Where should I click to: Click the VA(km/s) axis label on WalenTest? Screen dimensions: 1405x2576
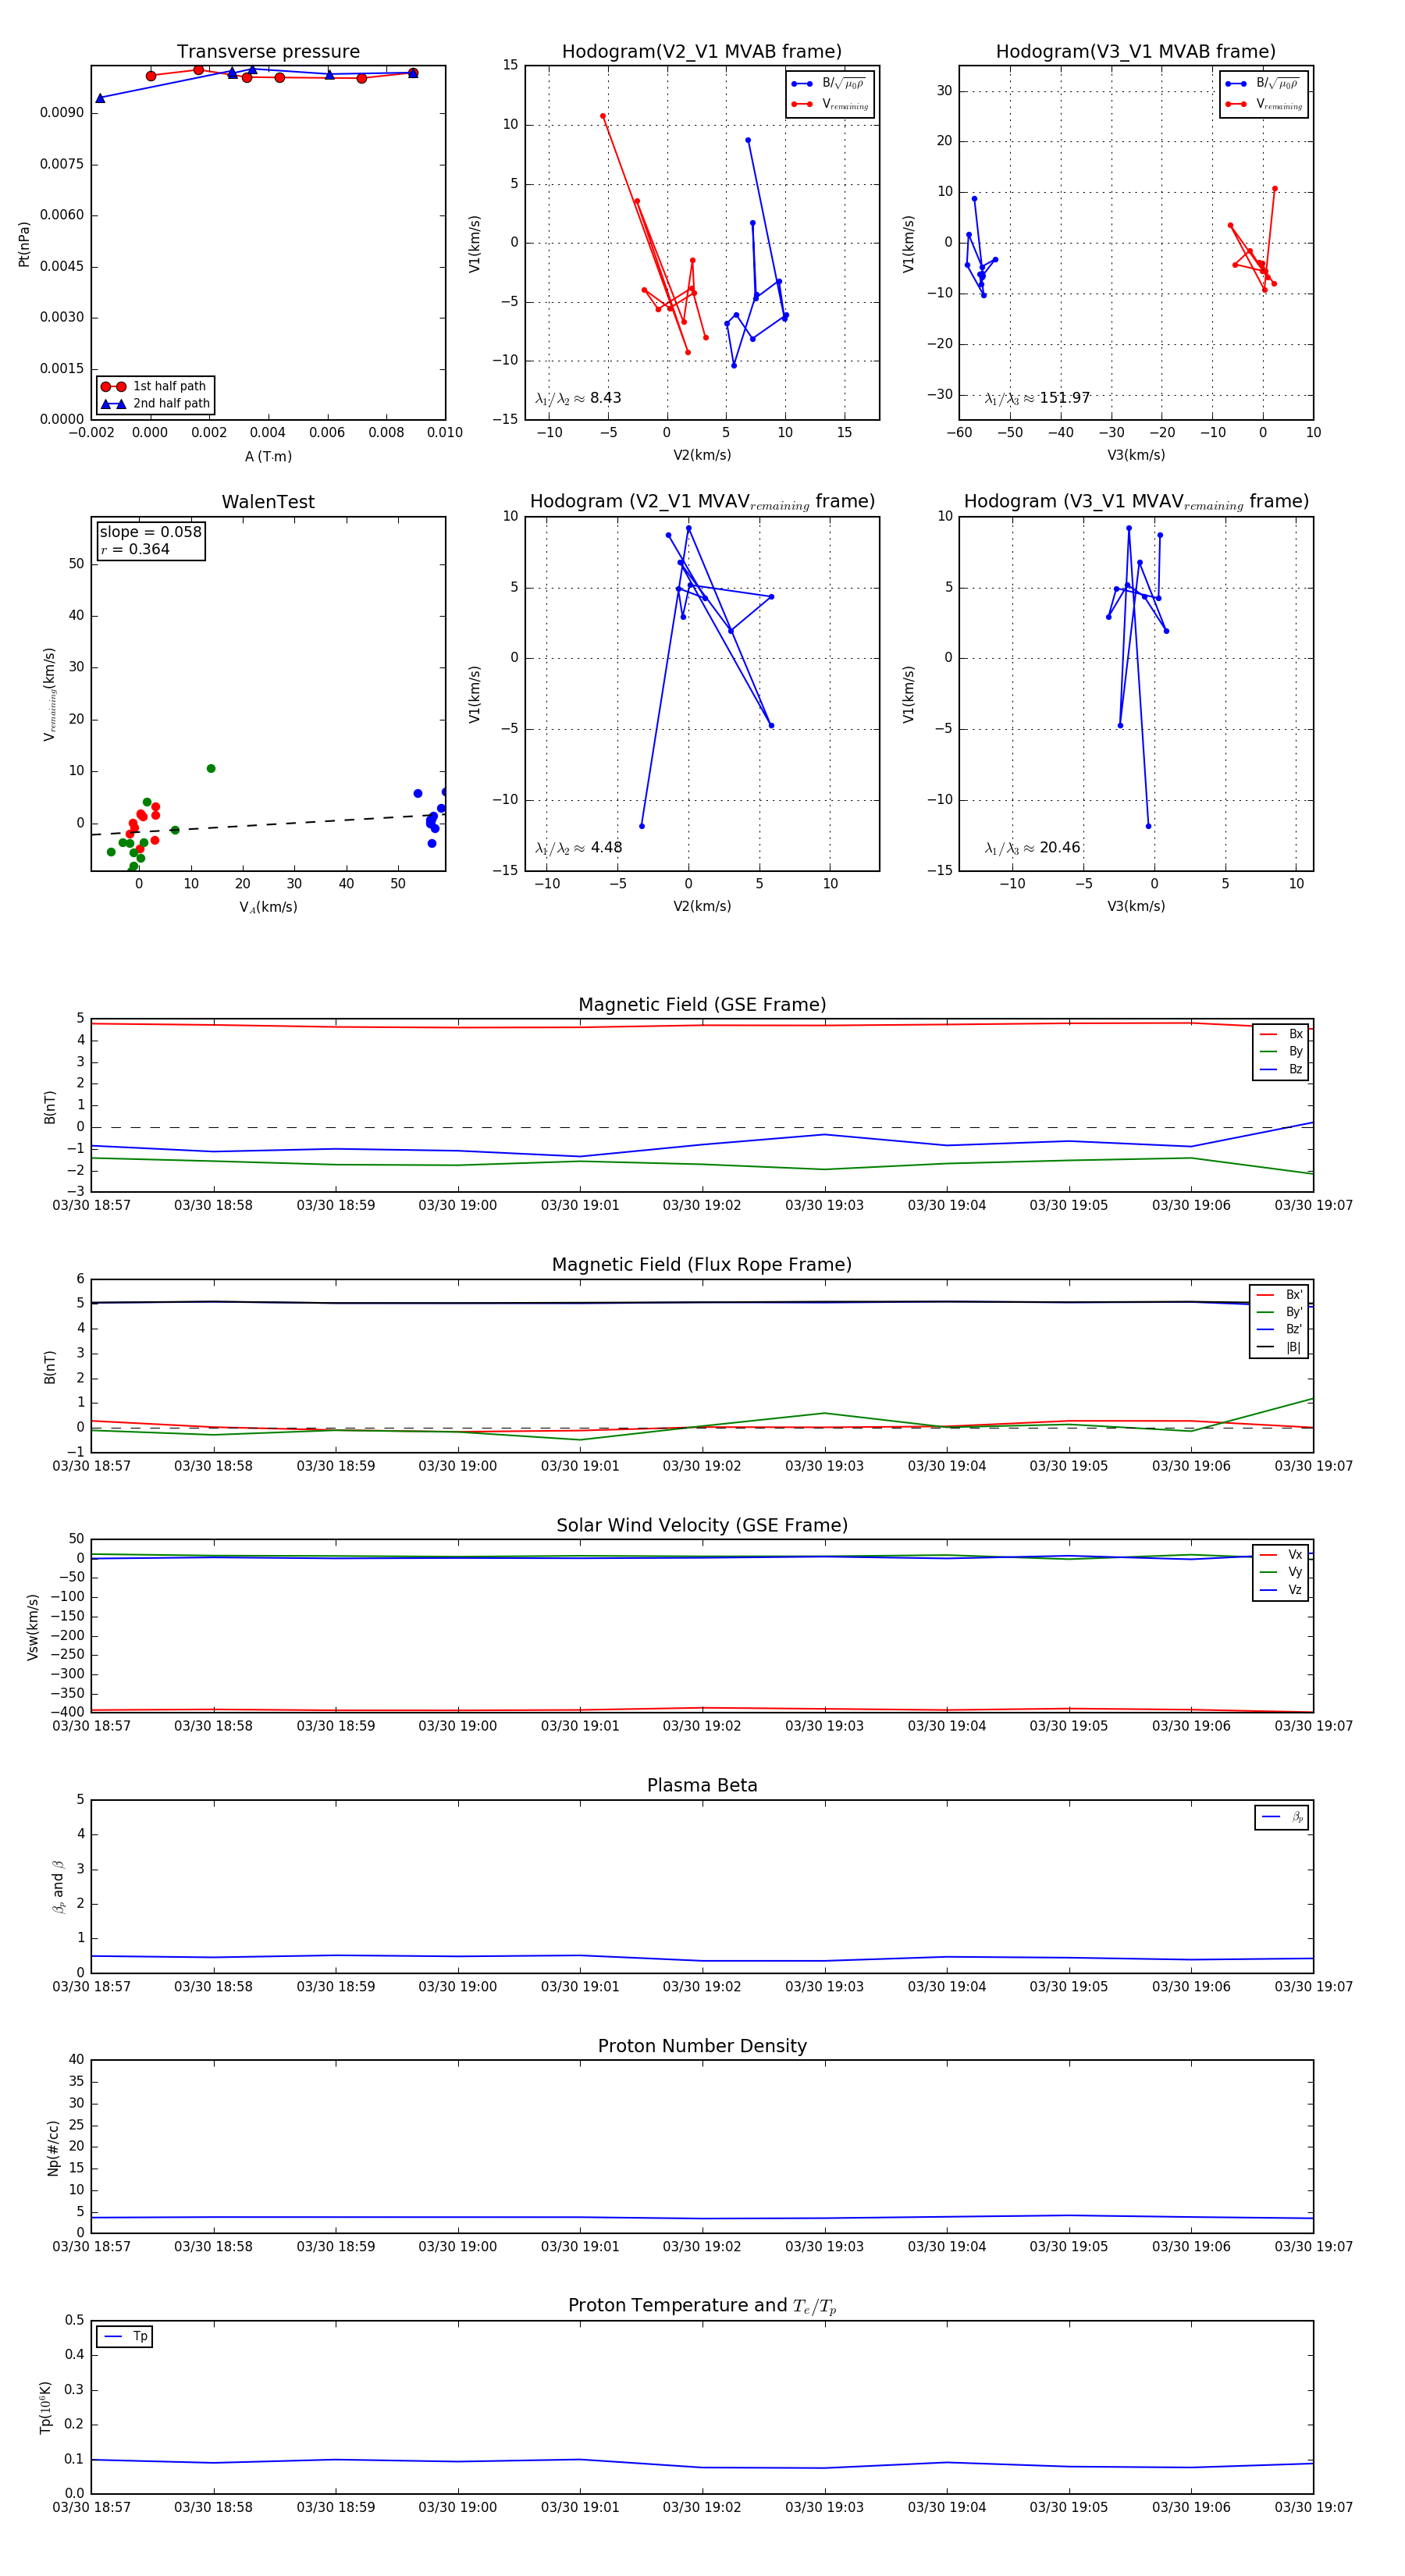click(x=268, y=907)
